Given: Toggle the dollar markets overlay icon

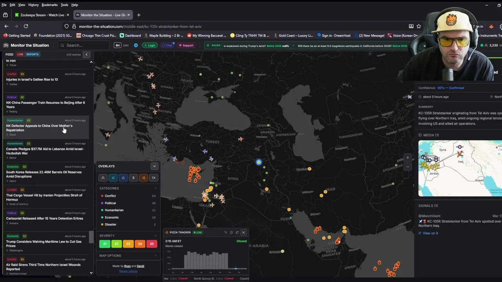Looking at the screenshot, I should pos(133,178).
